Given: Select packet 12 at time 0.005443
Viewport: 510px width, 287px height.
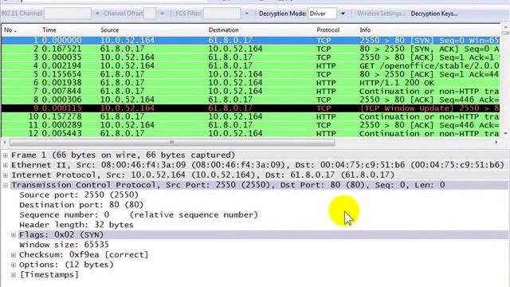Looking at the screenshot, I should (x=250, y=133).
